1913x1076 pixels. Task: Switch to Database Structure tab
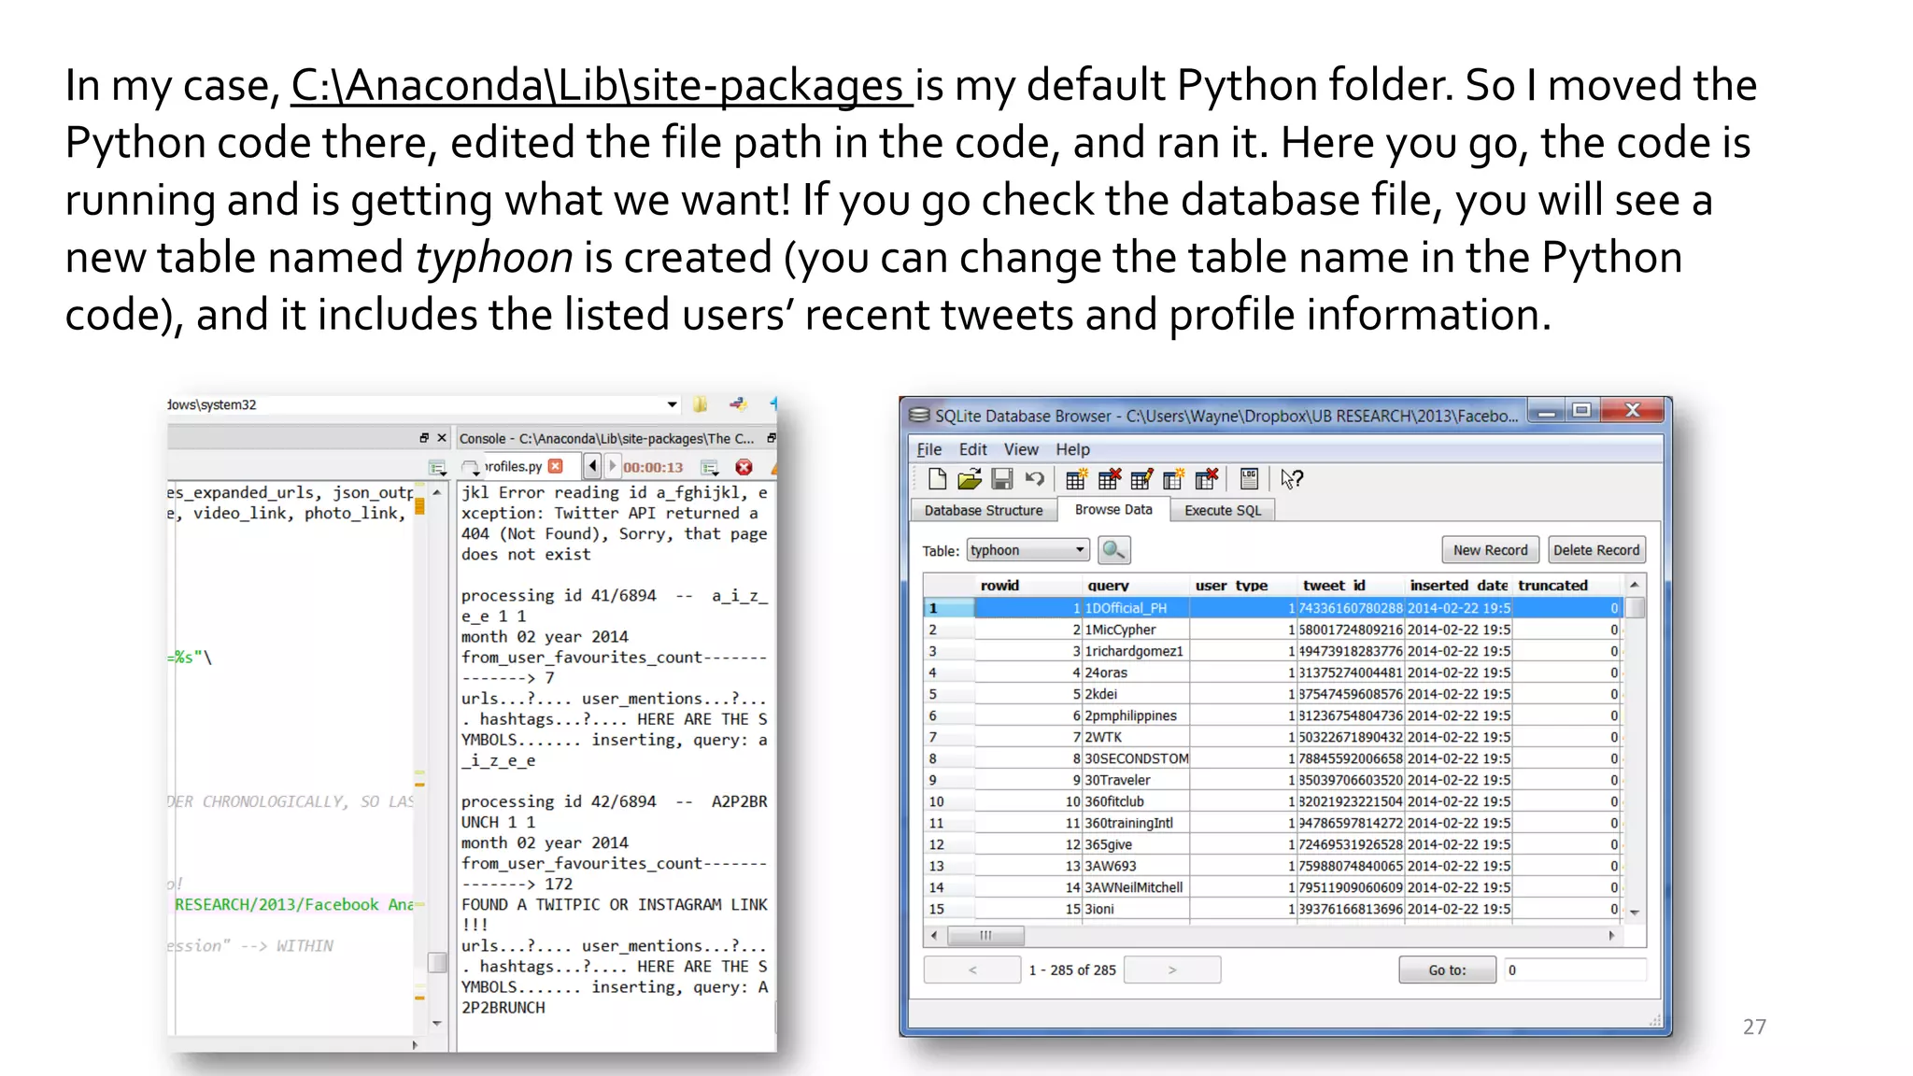[984, 510]
